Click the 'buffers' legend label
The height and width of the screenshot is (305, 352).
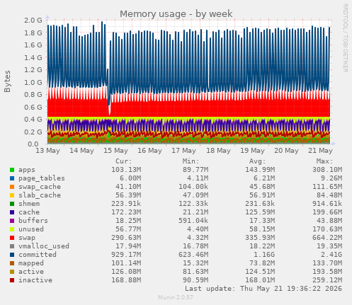coord(33,221)
